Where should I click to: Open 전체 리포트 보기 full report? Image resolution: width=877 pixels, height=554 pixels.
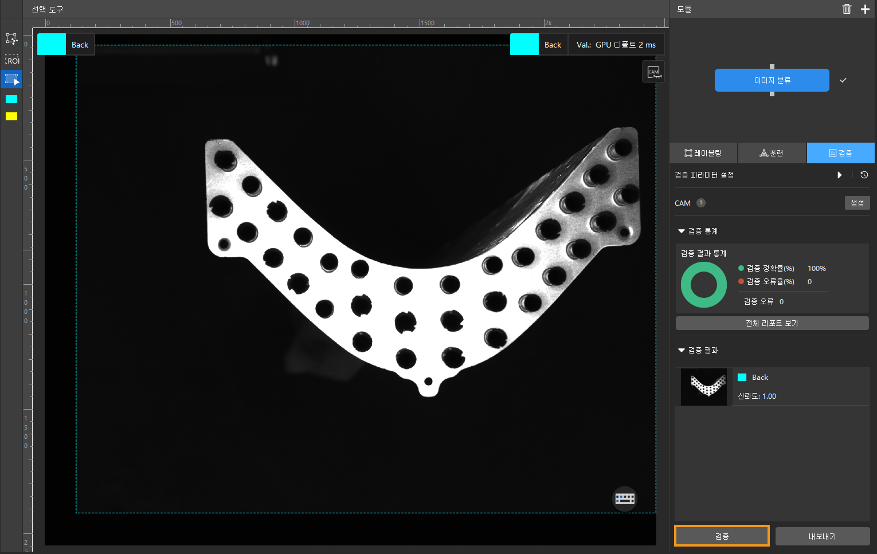(772, 323)
